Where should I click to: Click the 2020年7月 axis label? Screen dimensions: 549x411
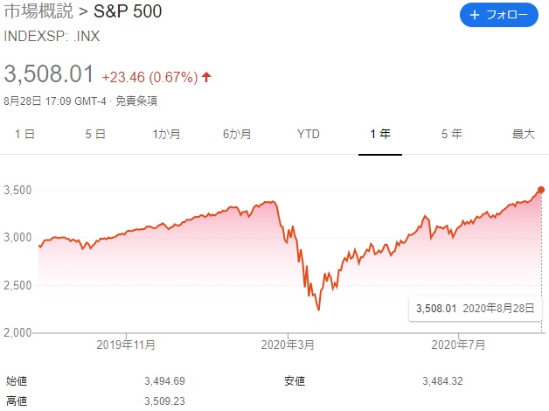[458, 345]
